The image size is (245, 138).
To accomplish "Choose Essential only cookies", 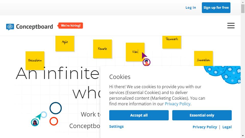I will [x=202, y=115].
